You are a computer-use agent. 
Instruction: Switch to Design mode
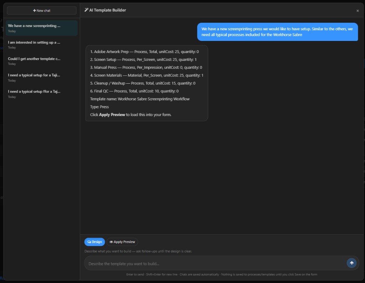tap(94, 242)
